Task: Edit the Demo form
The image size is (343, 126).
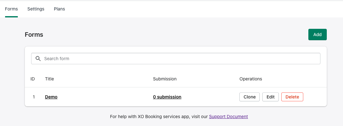Action: pyautogui.click(x=271, y=97)
